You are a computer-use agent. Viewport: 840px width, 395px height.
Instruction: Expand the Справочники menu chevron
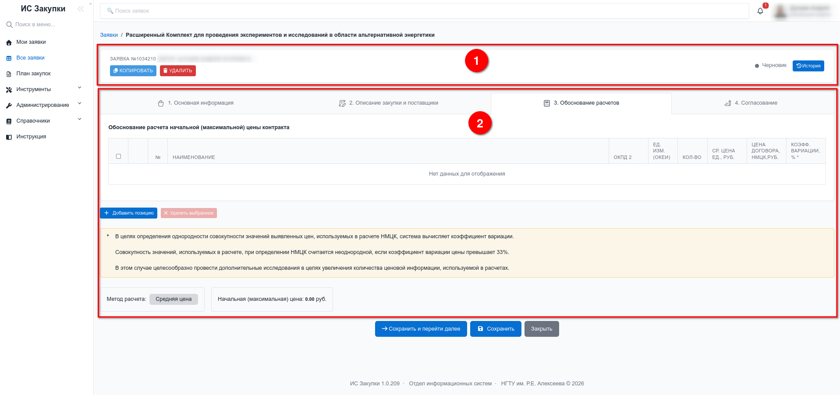coord(80,119)
